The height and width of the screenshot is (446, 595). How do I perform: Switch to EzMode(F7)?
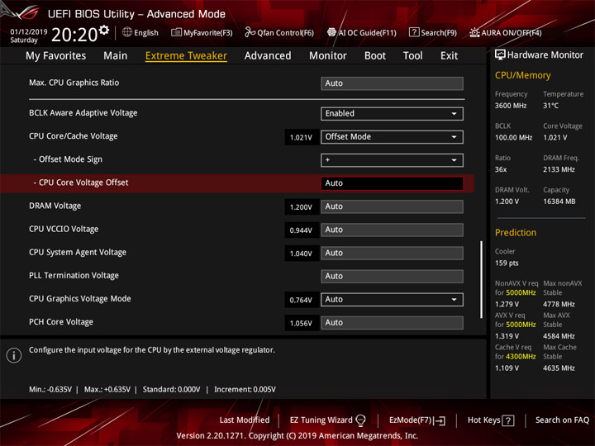pyautogui.click(x=417, y=420)
